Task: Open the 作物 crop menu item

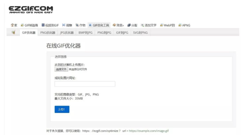Action: [81, 25]
